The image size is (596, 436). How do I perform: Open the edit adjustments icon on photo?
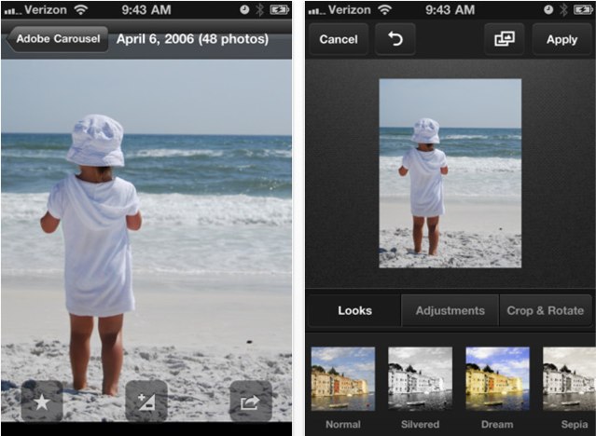coord(146,401)
